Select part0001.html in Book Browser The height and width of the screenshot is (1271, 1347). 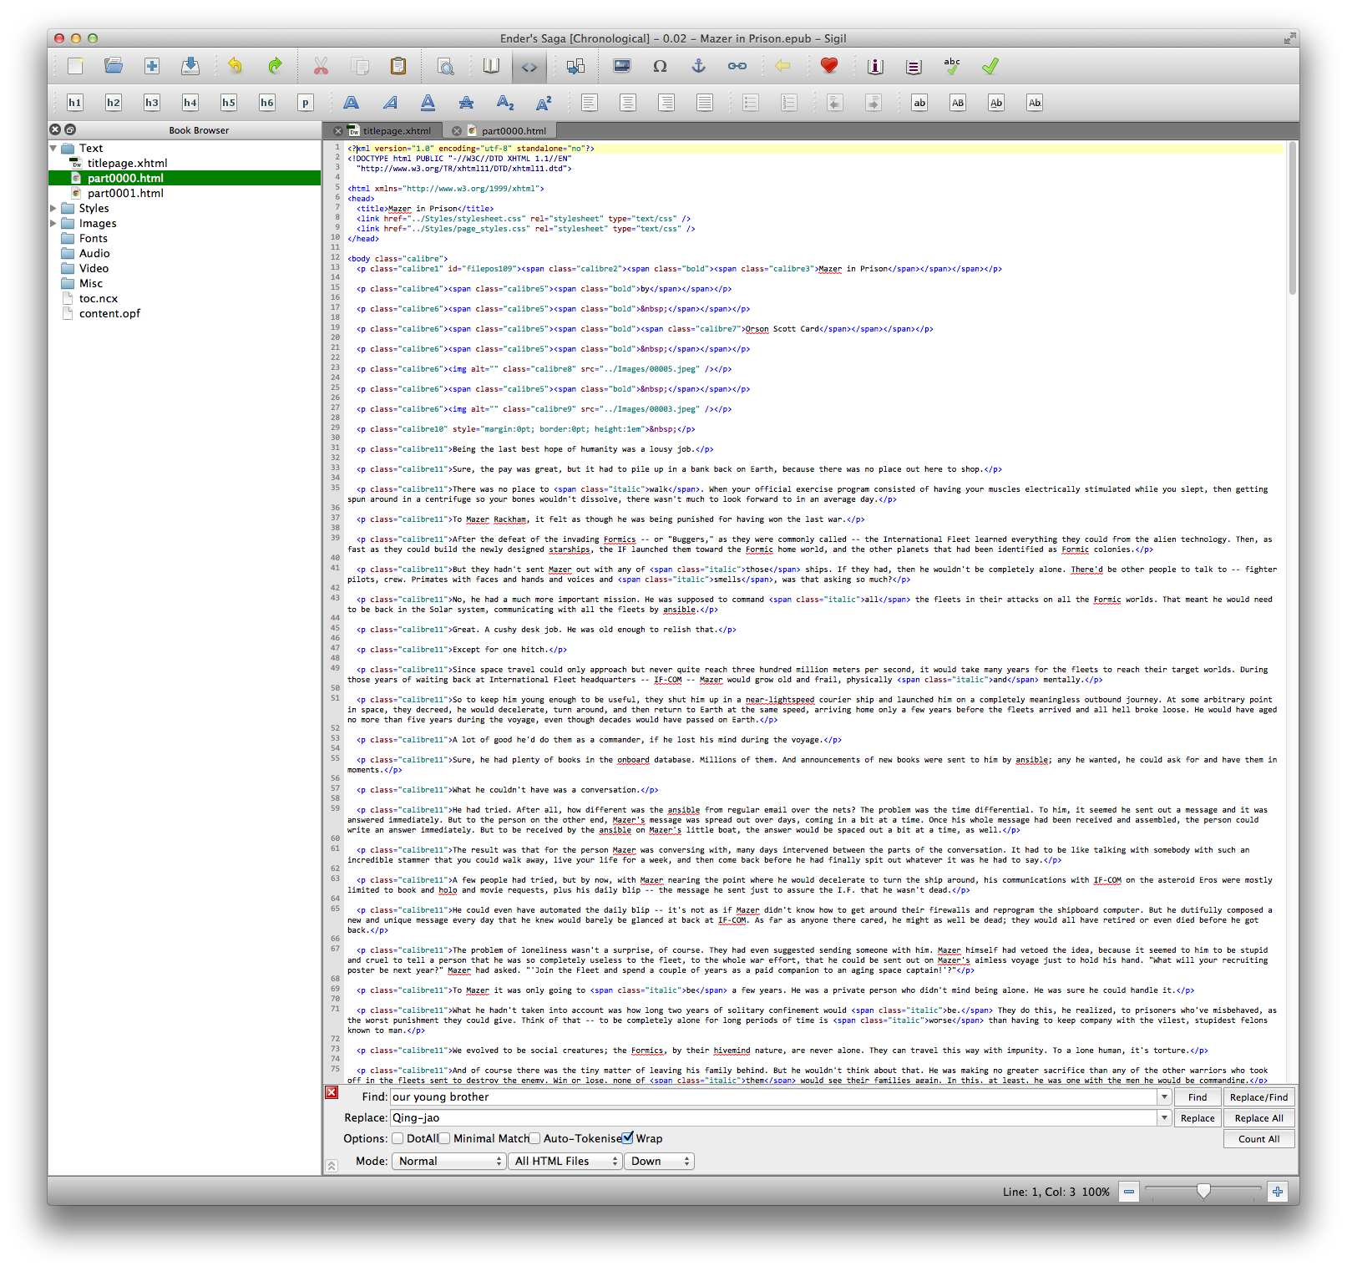(125, 193)
